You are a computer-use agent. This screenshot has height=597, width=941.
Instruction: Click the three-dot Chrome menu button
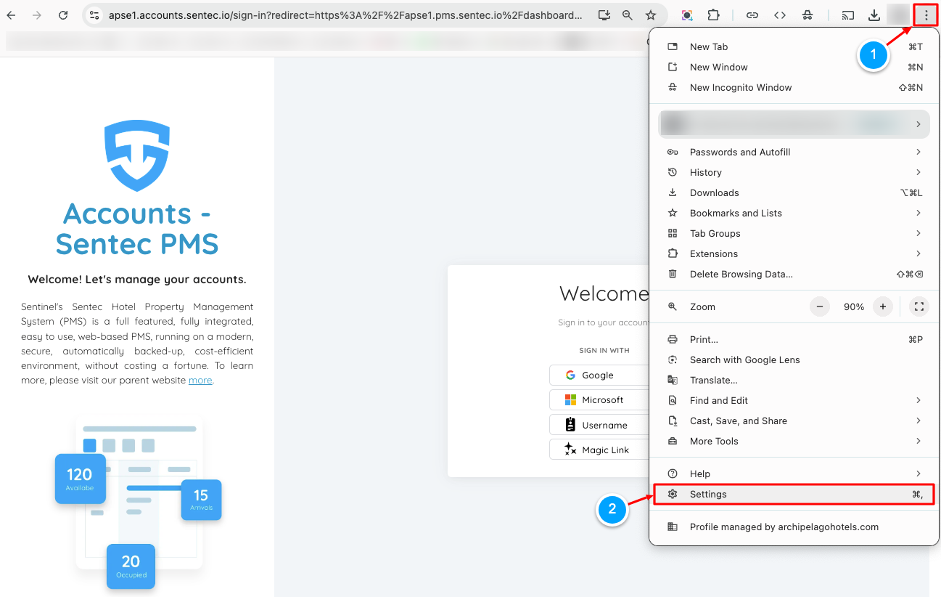(926, 15)
